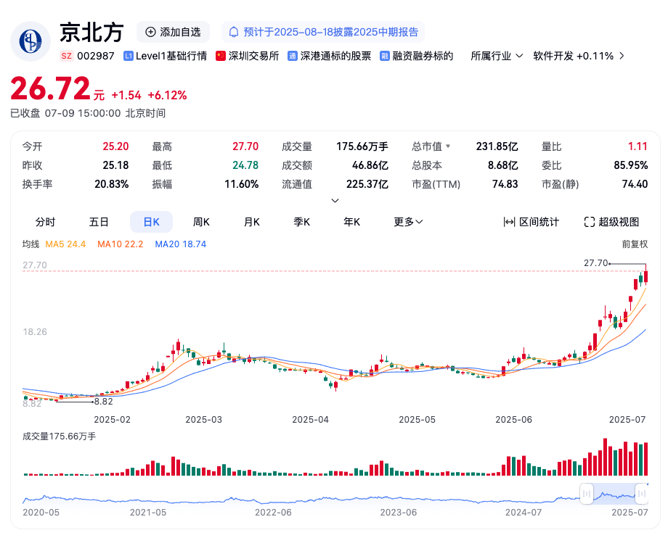Image resolution: width=668 pixels, height=538 pixels.
Task: Switch to the 五日 chart tab
Action: point(99,222)
